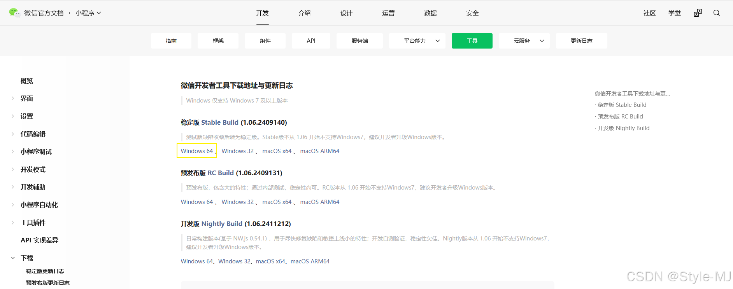The height and width of the screenshot is (289, 733).
Task: Expand the 开发模式 sidebar section
Action: [12, 169]
